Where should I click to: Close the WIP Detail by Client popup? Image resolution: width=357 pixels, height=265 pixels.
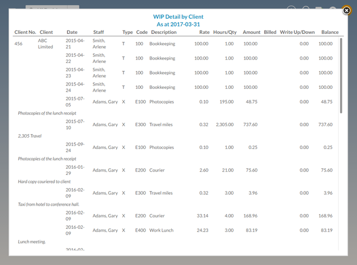click(x=346, y=10)
